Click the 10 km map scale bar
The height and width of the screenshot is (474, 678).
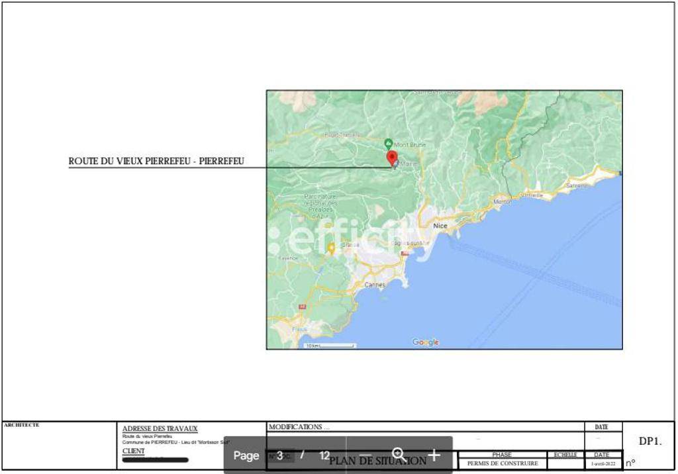(330, 346)
